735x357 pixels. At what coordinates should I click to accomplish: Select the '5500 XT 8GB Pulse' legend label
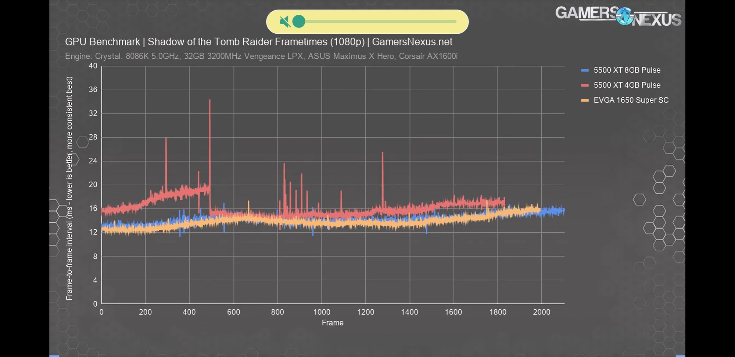(x=627, y=70)
